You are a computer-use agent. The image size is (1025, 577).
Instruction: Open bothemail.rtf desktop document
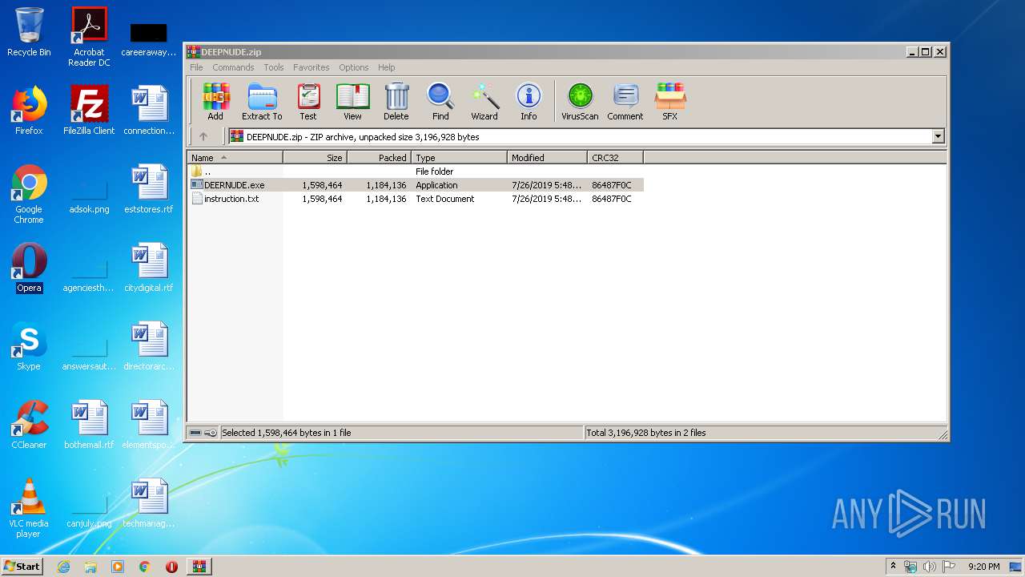[89, 425]
